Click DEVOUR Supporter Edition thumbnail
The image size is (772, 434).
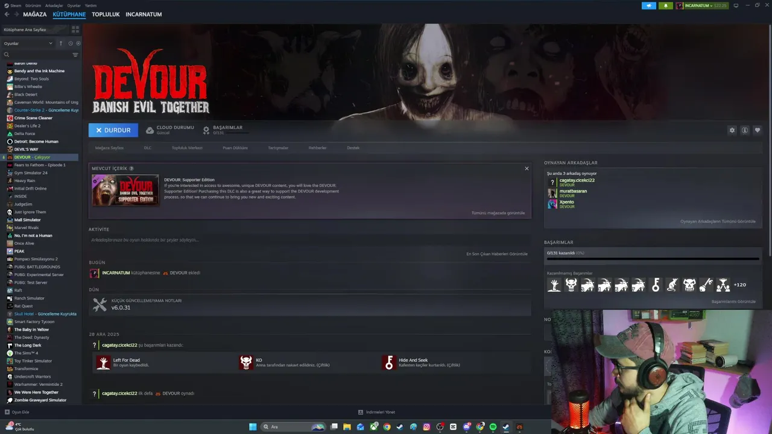(125, 190)
